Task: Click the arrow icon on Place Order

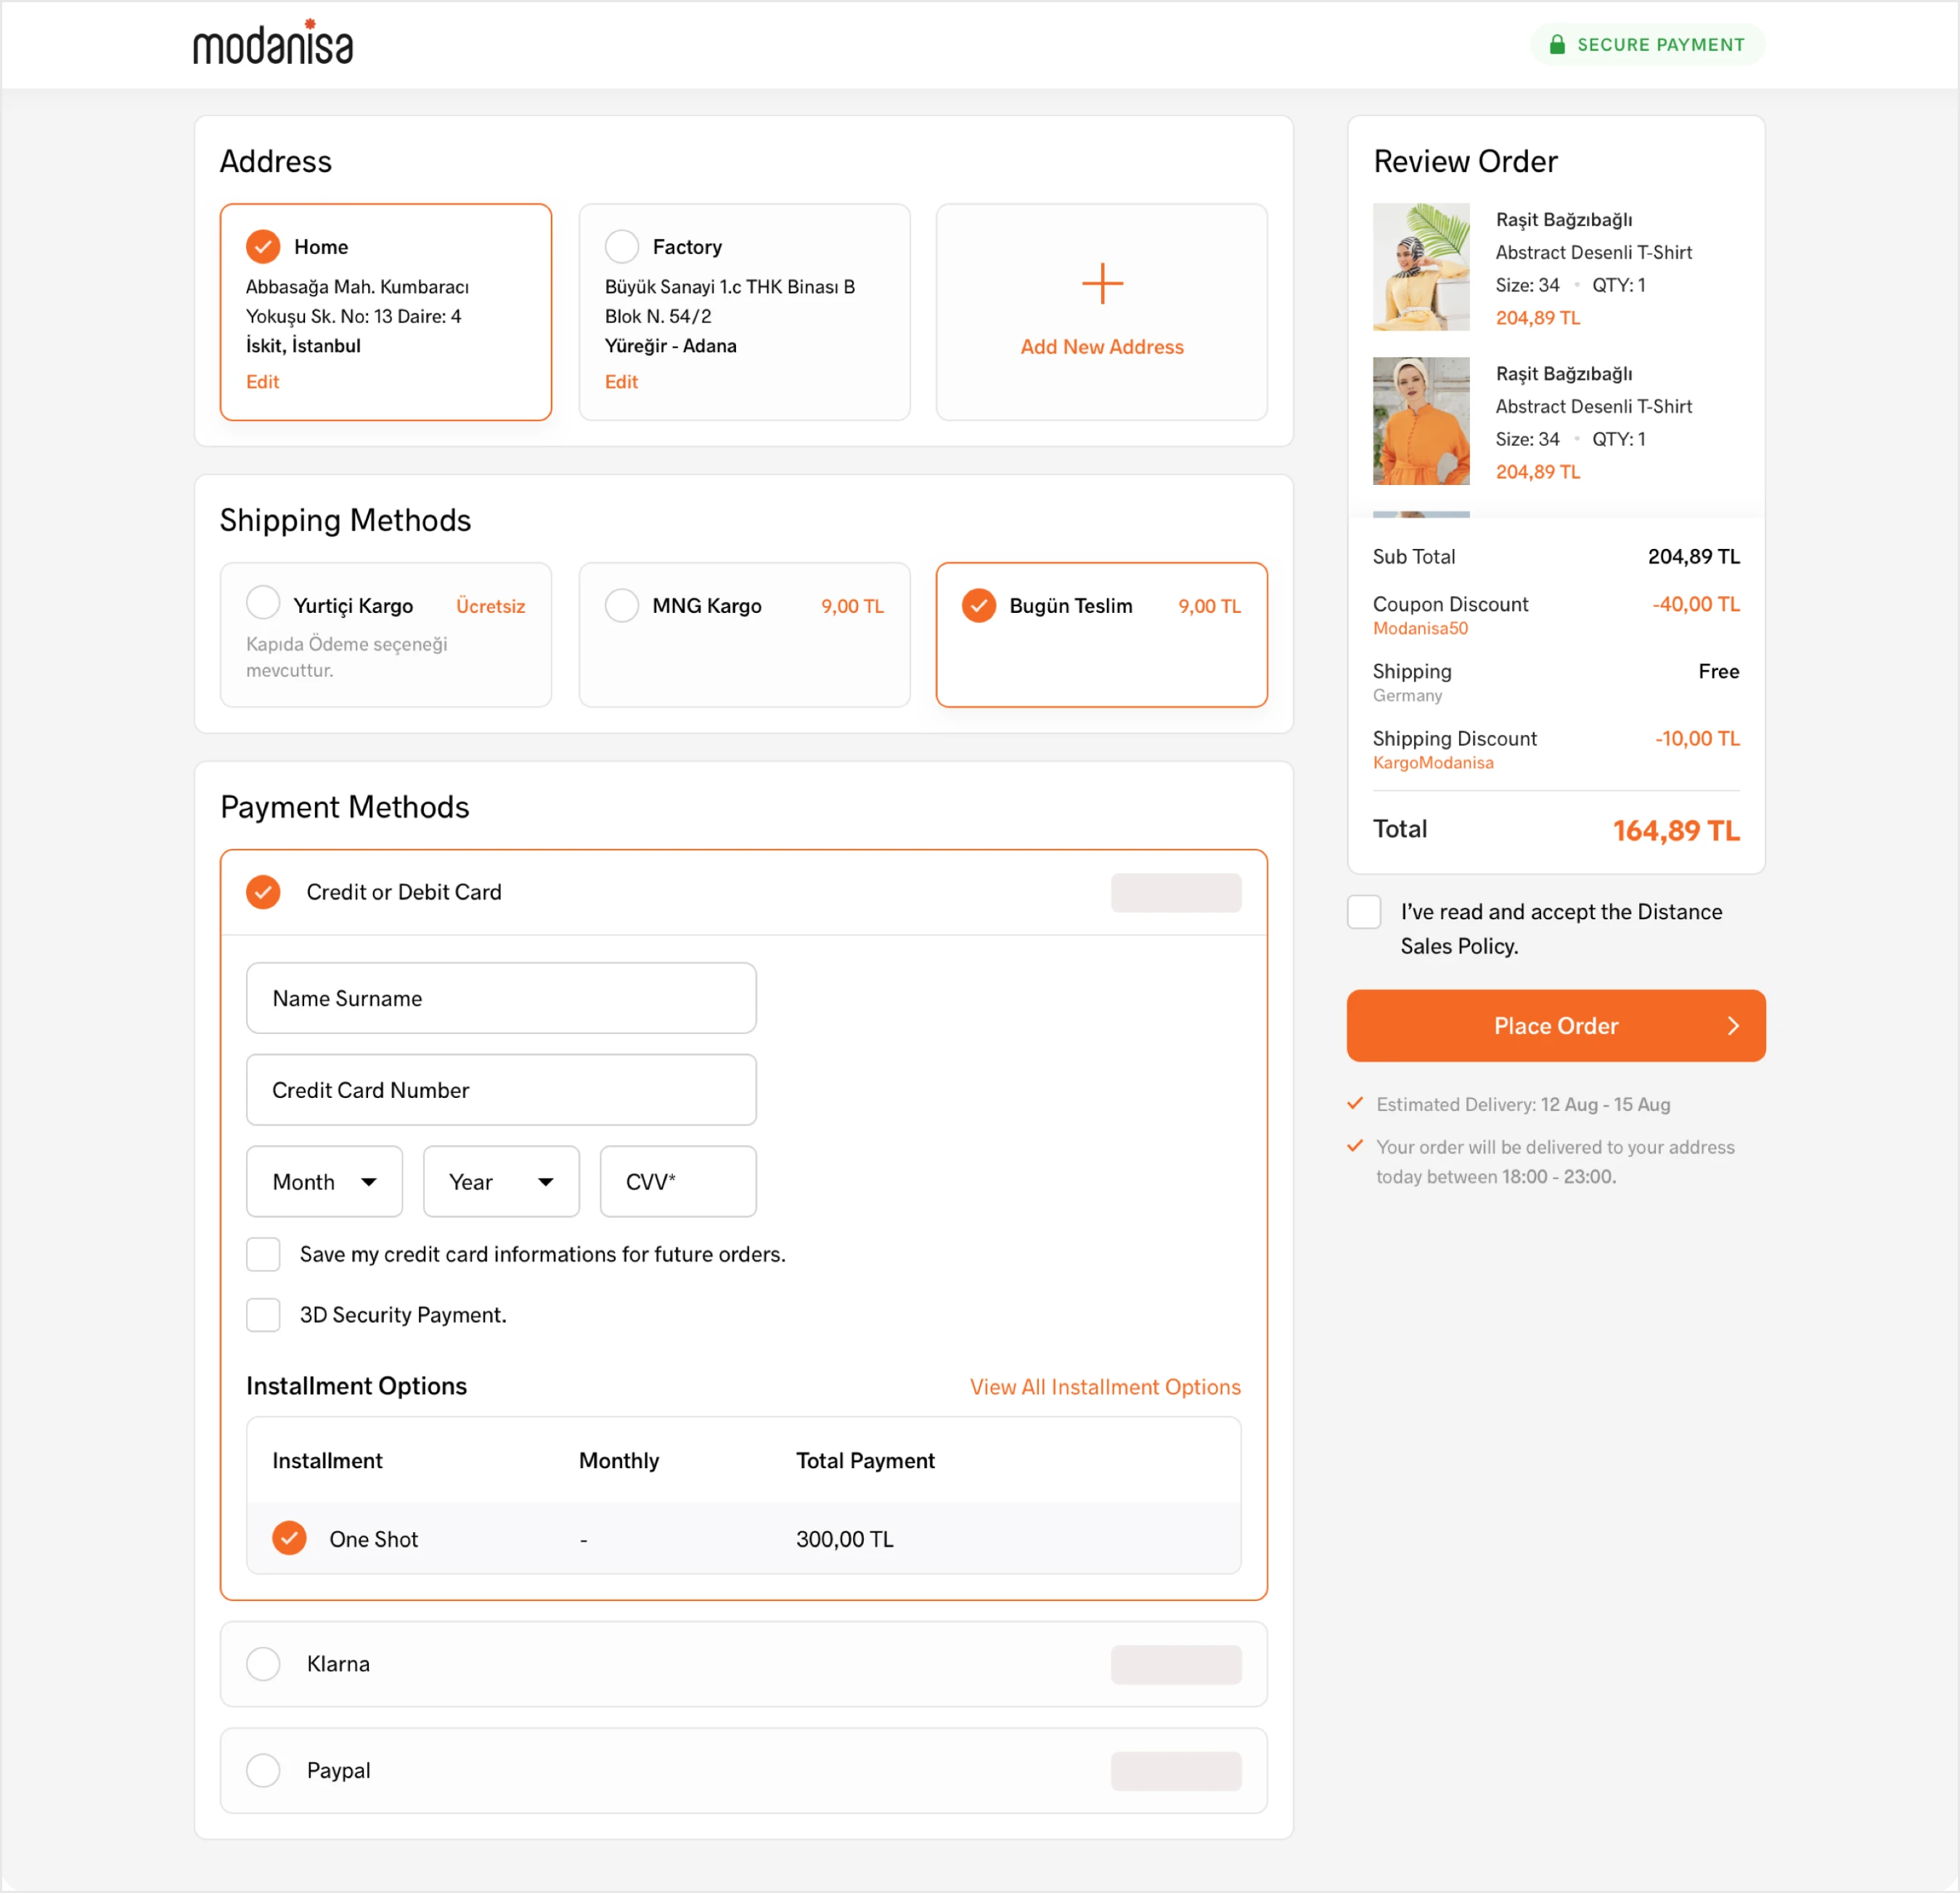Action: coord(1733,1025)
